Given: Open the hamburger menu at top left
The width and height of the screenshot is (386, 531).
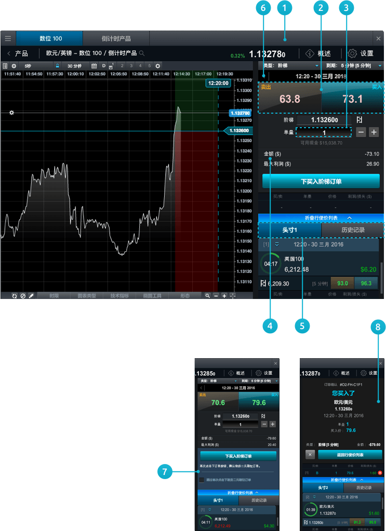Looking at the screenshot, I should 8,38.
